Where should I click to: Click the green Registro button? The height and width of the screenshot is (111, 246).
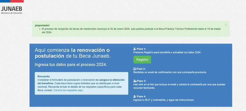(x=142, y=60)
